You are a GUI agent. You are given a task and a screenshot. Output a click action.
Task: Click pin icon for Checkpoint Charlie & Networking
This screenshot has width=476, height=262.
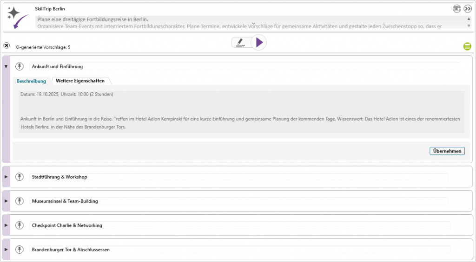click(x=19, y=225)
